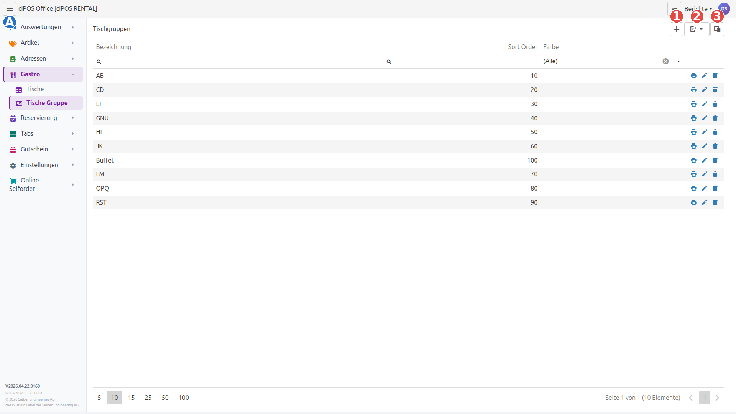
Task: Set page size to 15 rows
Action: [131, 398]
